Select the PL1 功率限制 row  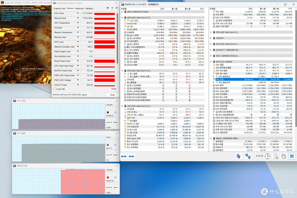tap(164, 144)
